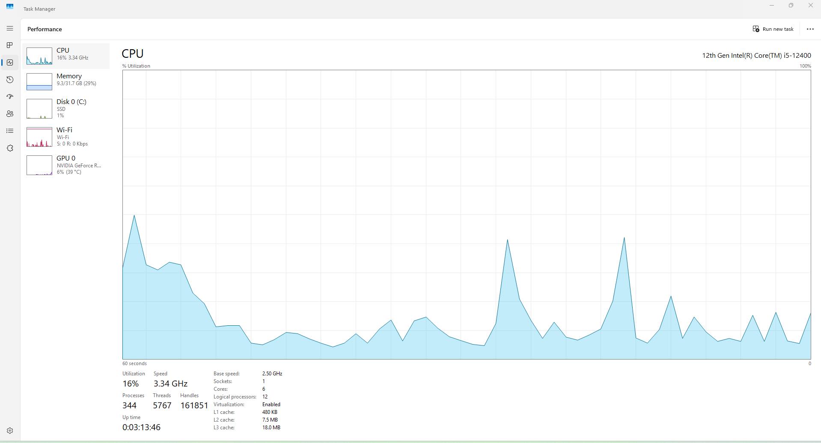Open the Startup apps page icon

tap(10, 97)
